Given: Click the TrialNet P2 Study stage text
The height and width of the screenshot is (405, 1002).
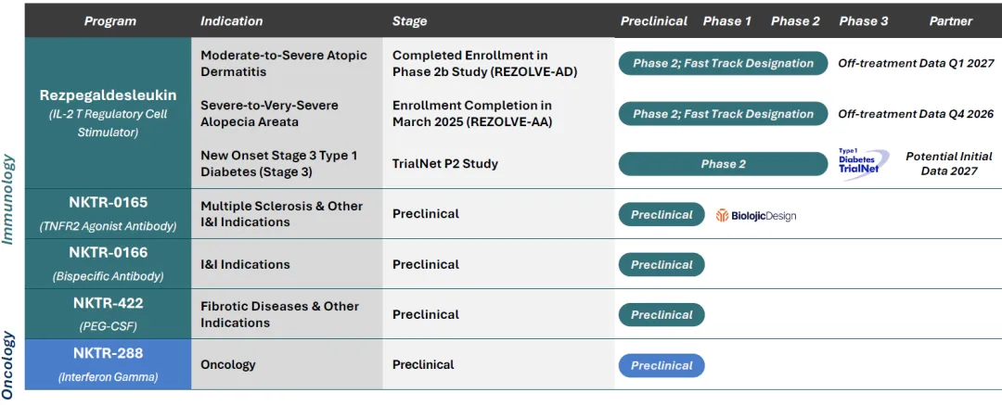Looking at the screenshot, I should [x=445, y=163].
